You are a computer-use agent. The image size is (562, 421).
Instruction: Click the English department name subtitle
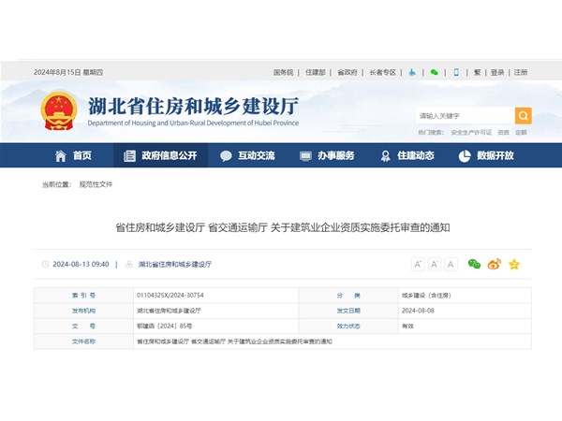coord(193,123)
